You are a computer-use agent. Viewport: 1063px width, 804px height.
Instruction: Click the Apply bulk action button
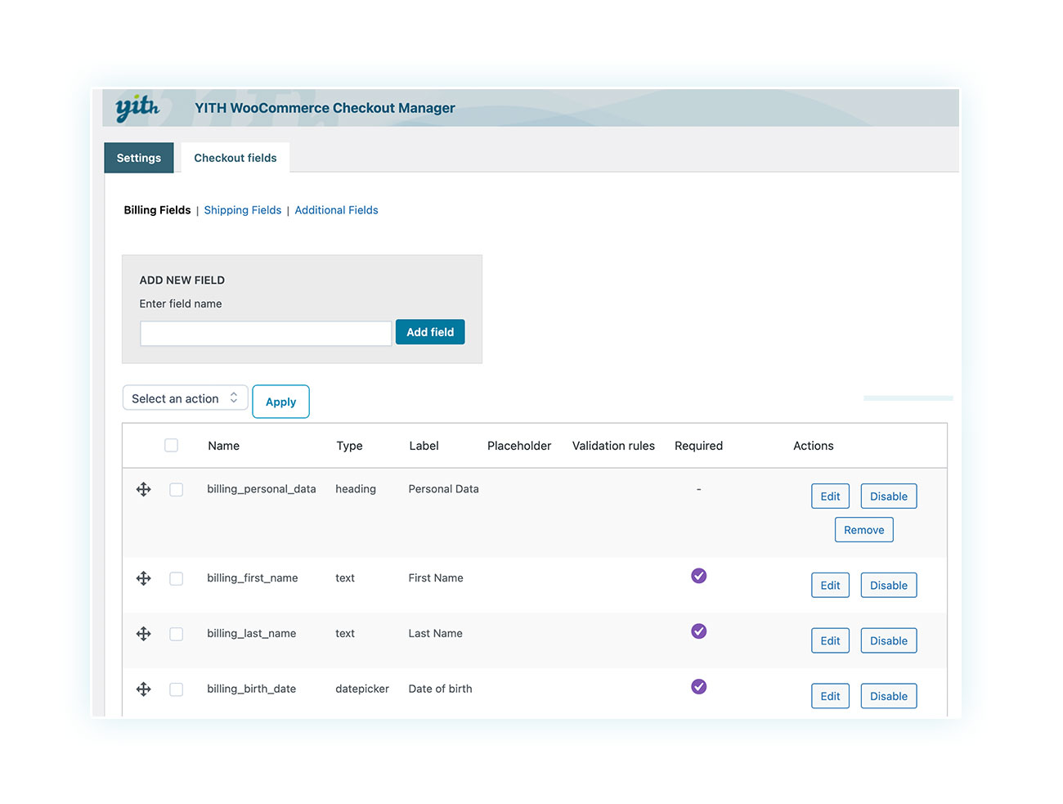click(280, 402)
